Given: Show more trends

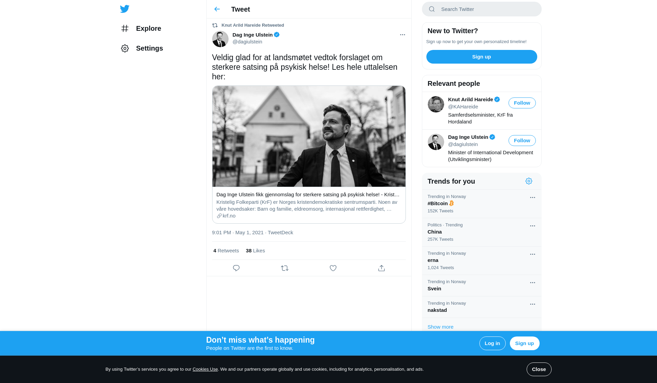Looking at the screenshot, I should (440, 327).
